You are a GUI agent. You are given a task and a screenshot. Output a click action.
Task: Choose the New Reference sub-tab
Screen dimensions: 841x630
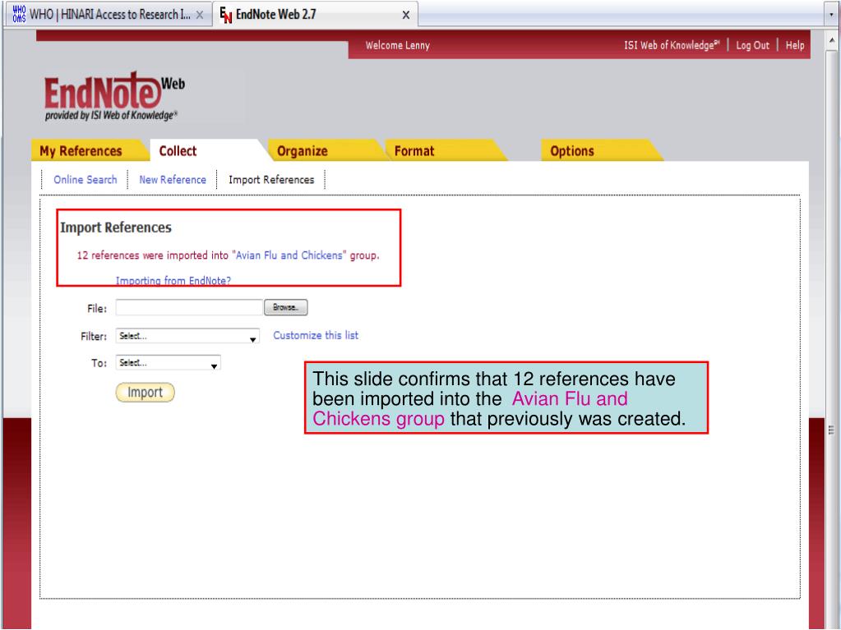(173, 179)
